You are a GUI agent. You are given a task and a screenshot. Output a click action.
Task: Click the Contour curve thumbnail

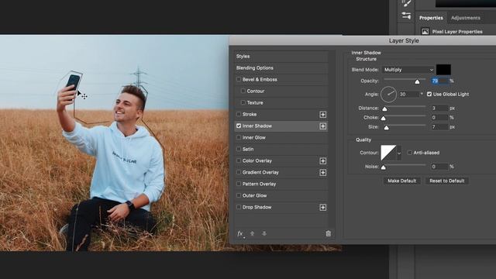[x=388, y=153]
